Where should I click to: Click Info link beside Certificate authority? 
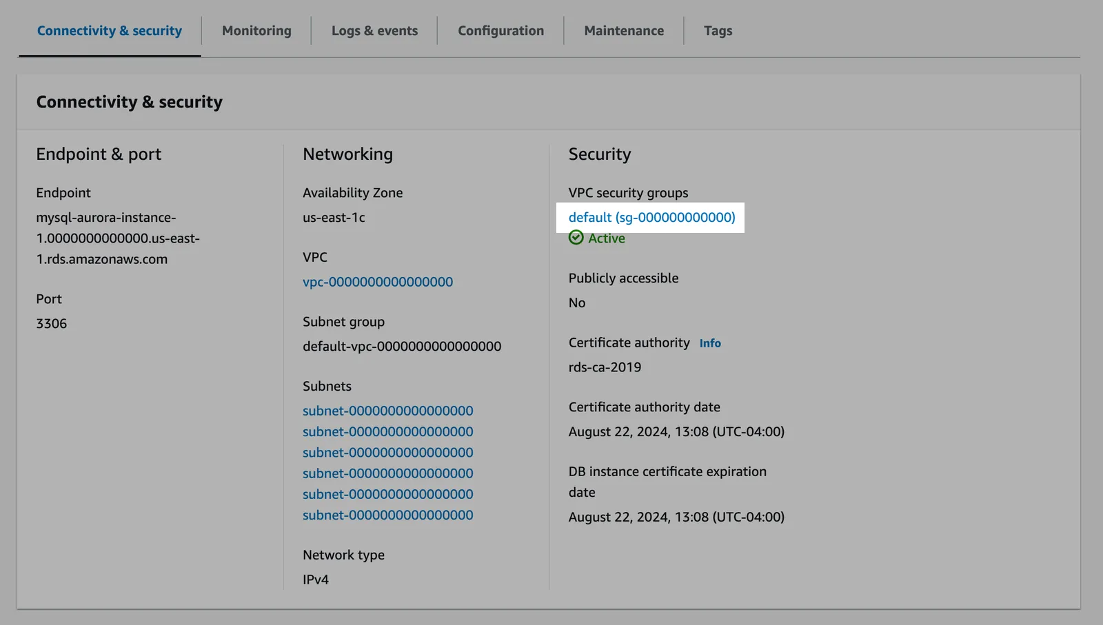point(710,343)
